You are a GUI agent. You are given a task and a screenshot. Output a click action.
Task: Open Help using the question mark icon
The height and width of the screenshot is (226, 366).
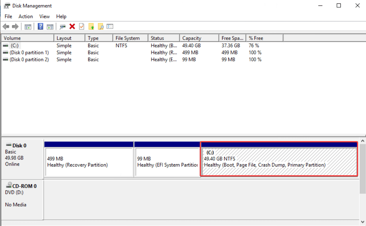[40, 26]
